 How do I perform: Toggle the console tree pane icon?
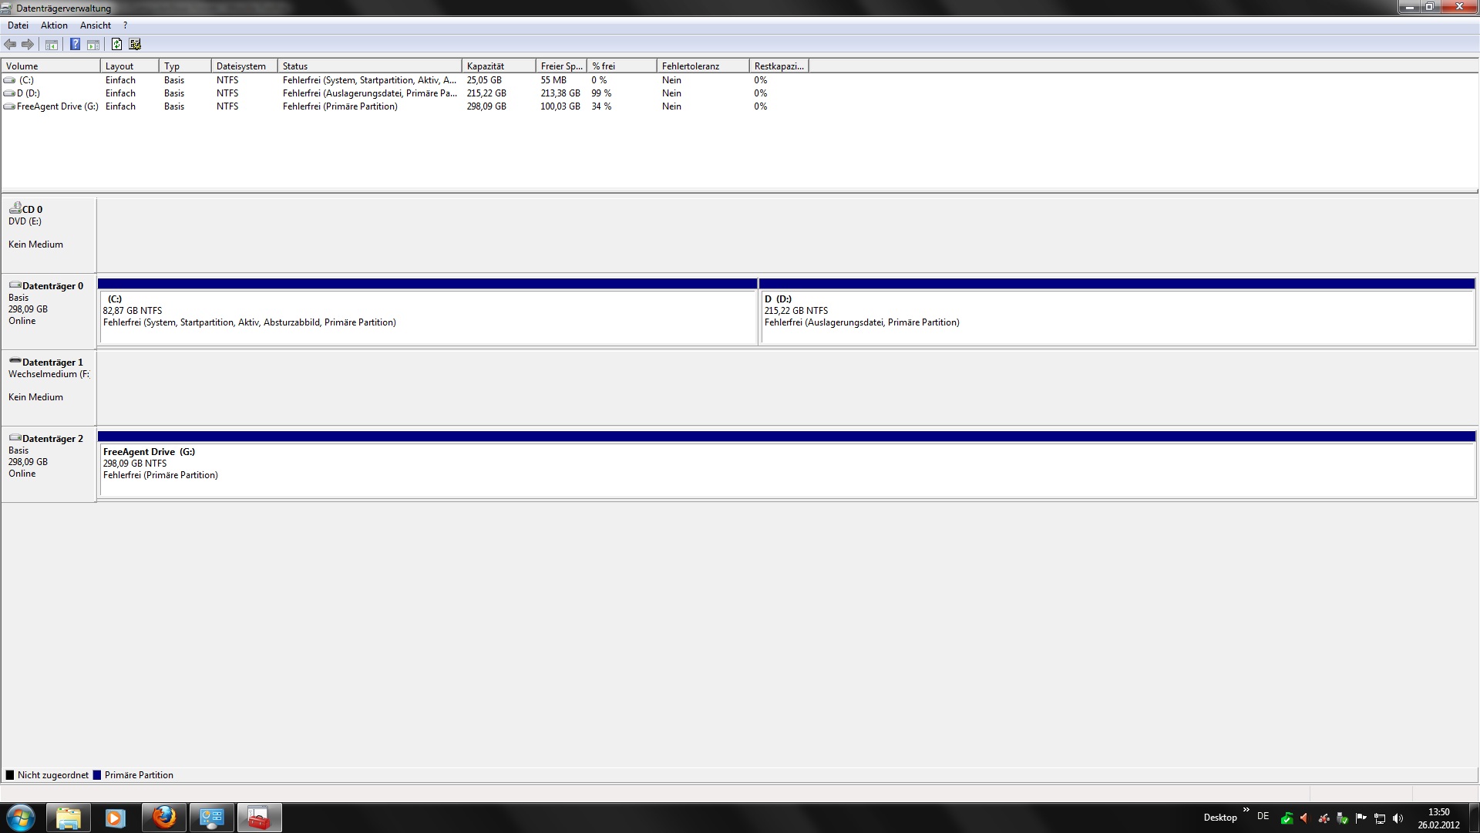coord(52,45)
